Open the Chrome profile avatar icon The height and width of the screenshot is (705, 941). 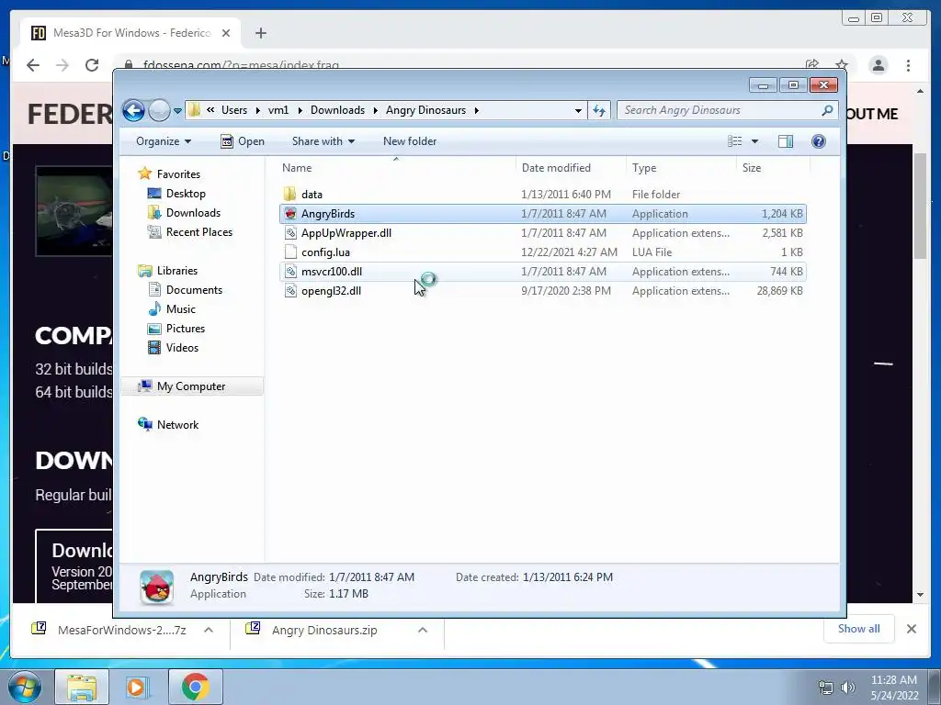[879, 65]
